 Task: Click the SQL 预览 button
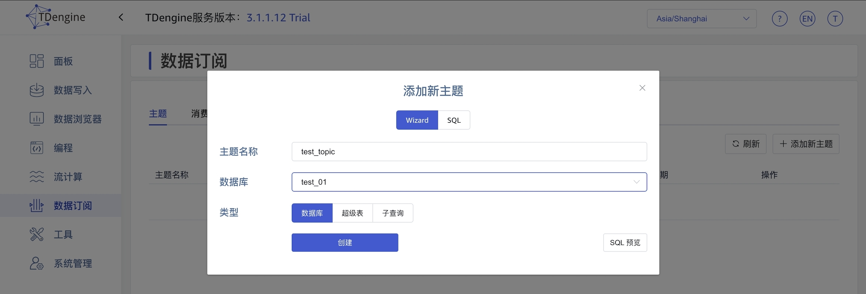(625, 243)
